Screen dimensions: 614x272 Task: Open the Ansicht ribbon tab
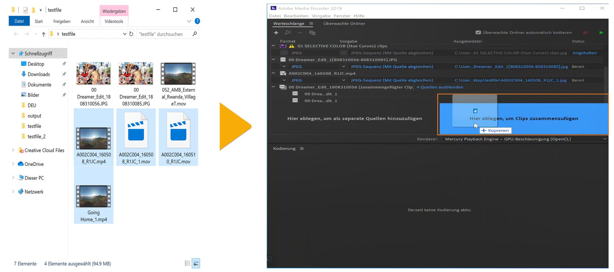pos(87,21)
